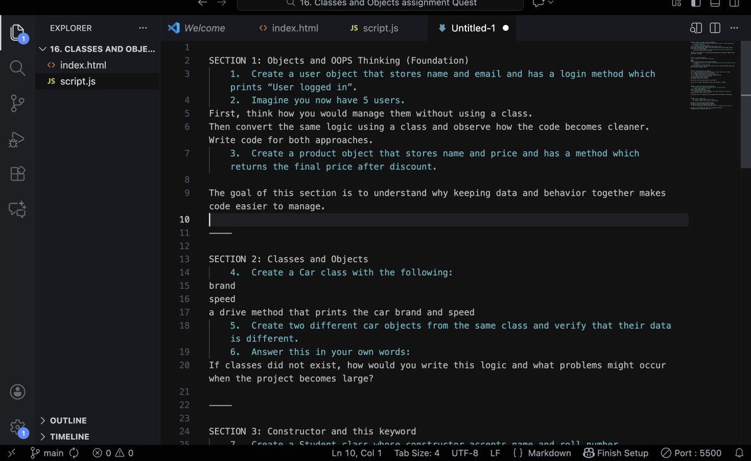The height and width of the screenshot is (461, 751).
Task: Click the command center search box
Action: pyautogui.click(x=380, y=4)
